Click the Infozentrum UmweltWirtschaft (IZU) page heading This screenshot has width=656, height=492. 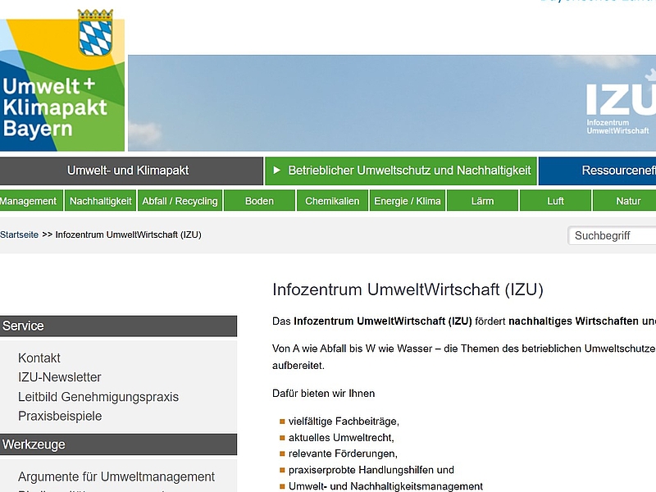[408, 289]
